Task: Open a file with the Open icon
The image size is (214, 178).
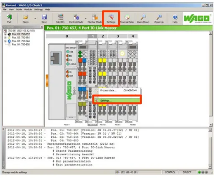Action: [25, 19]
